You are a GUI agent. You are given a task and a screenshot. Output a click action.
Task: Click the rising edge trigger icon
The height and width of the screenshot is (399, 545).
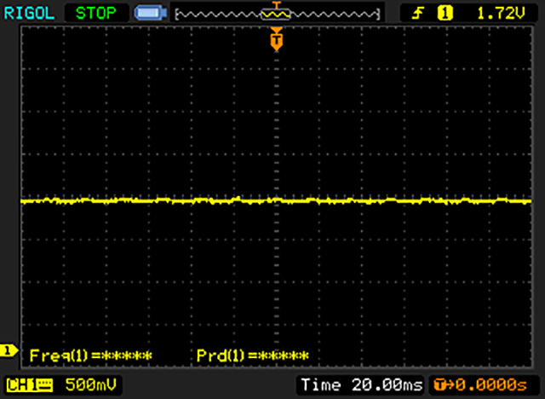(x=417, y=14)
